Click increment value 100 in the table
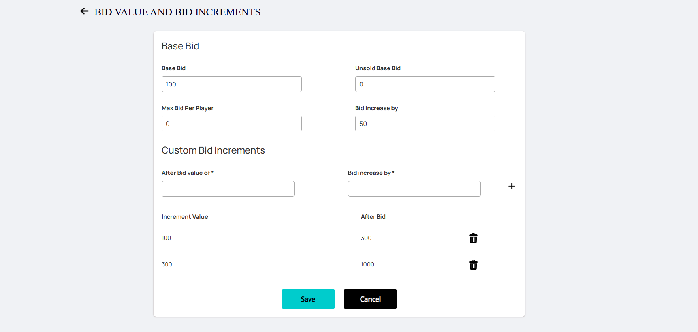The width and height of the screenshot is (698, 332). pos(166,238)
